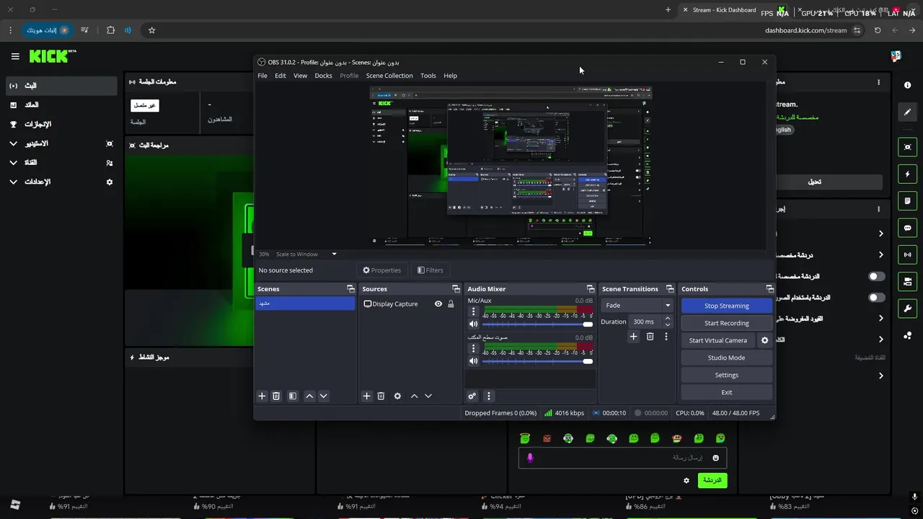
Task: Open OBS Settings button
Action: 726,375
